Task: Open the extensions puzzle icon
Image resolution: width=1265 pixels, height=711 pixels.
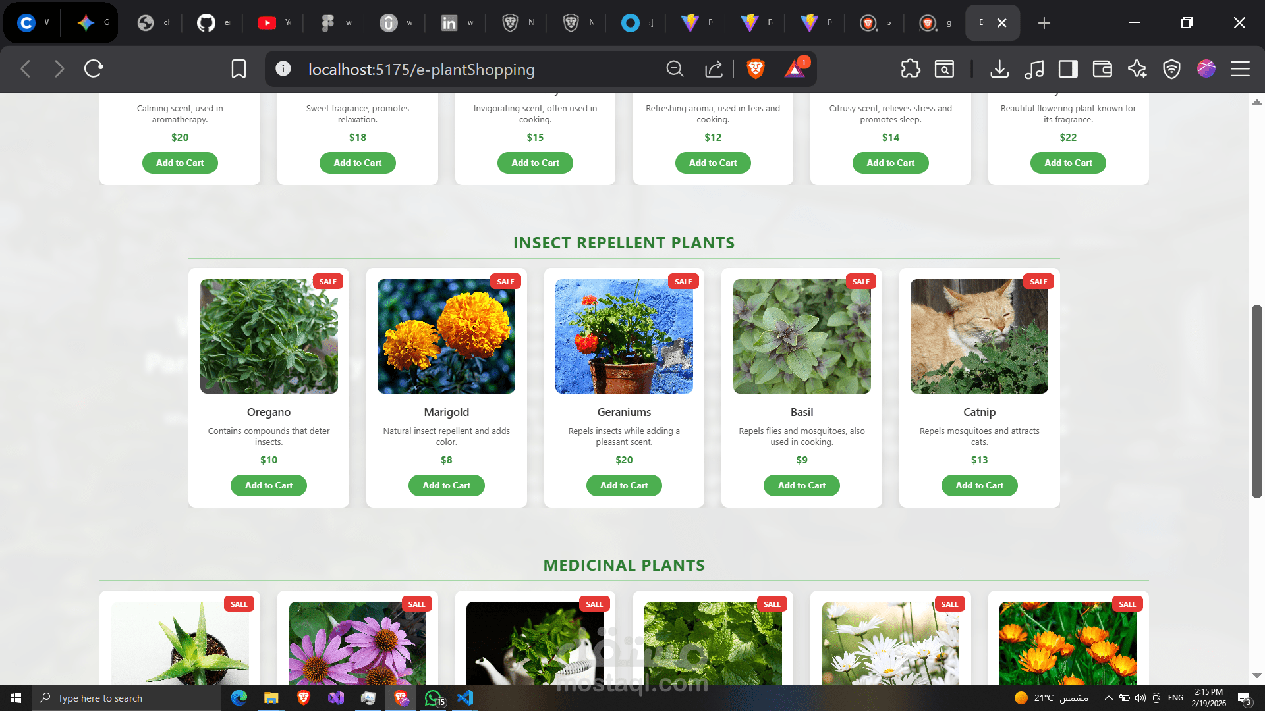Action: click(x=911, y=68)
